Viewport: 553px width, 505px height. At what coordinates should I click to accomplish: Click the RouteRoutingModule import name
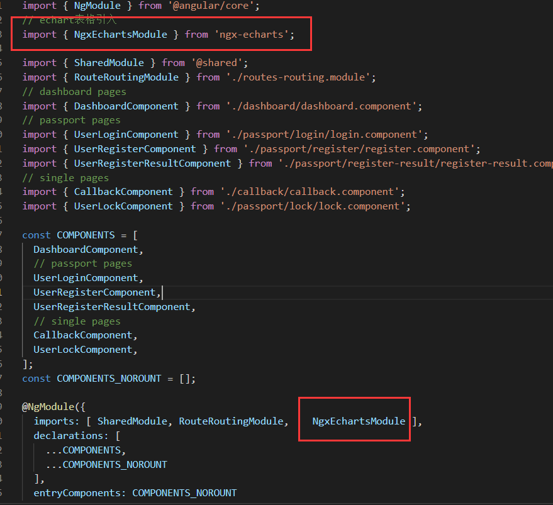click(126, 77)
